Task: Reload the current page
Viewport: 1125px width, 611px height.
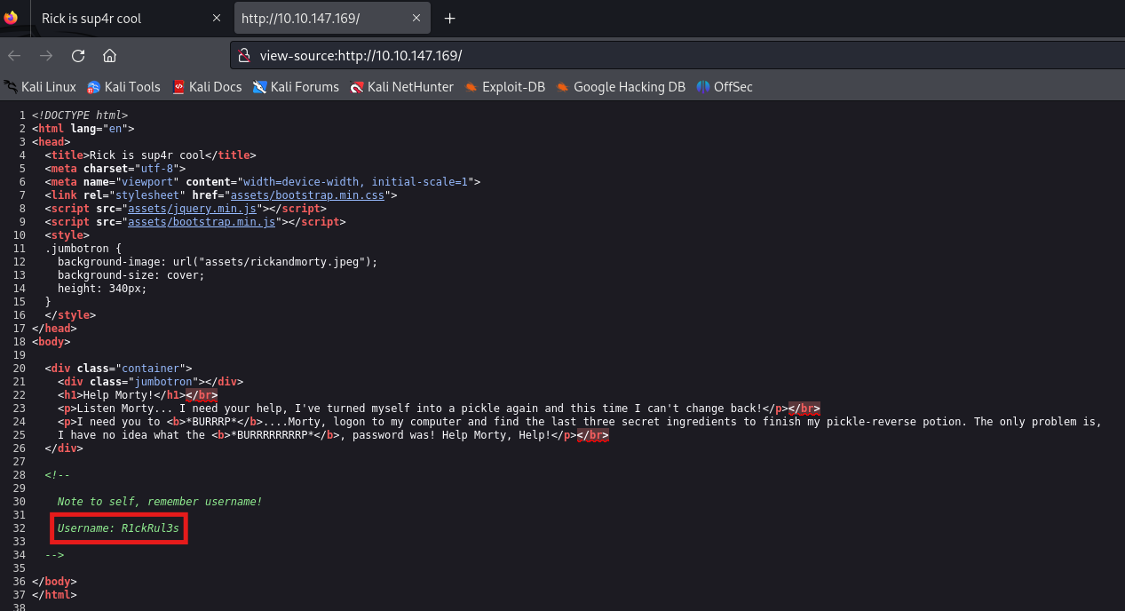Action: pyautogui.click(x=78, y=56)
